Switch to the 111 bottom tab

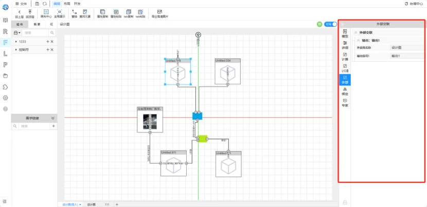coord(108,204)
